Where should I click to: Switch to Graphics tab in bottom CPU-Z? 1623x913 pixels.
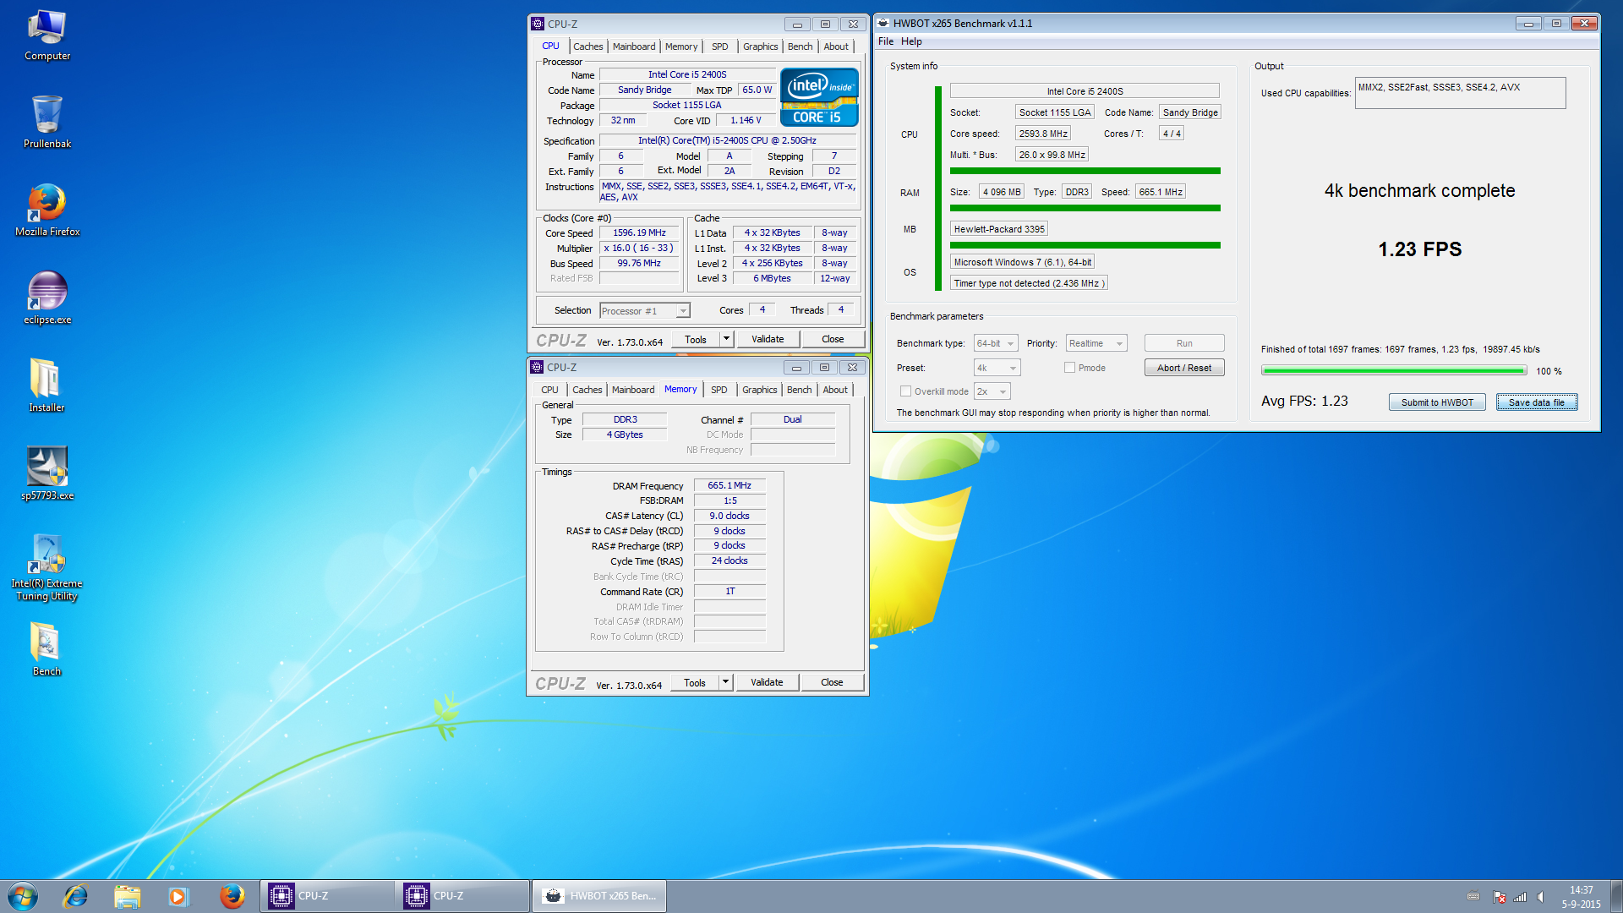[x=760, y=390]
